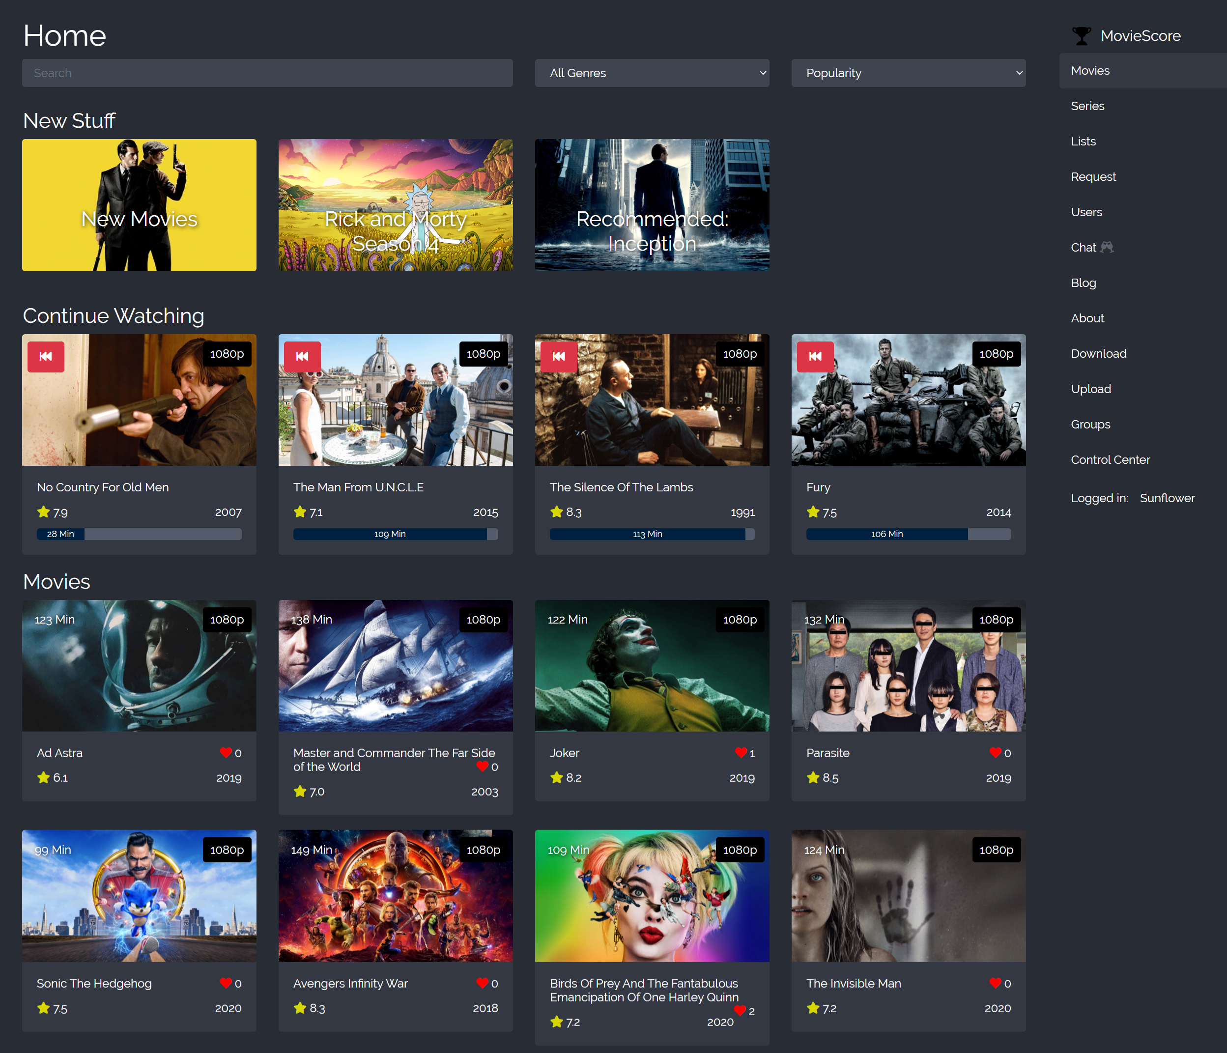Click The Man From U.N.C.L.E progress bar
This screenshot has width=1227, height=1053.
pyautogui.click(x=396, y=534)
